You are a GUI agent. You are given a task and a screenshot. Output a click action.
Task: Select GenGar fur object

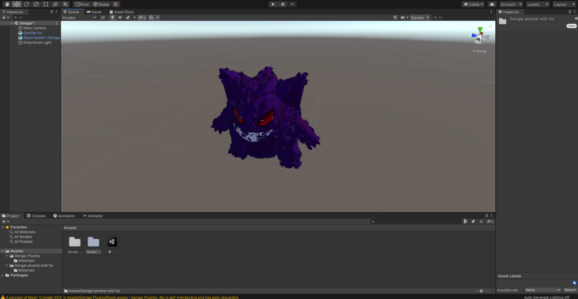tap(32, 33)
